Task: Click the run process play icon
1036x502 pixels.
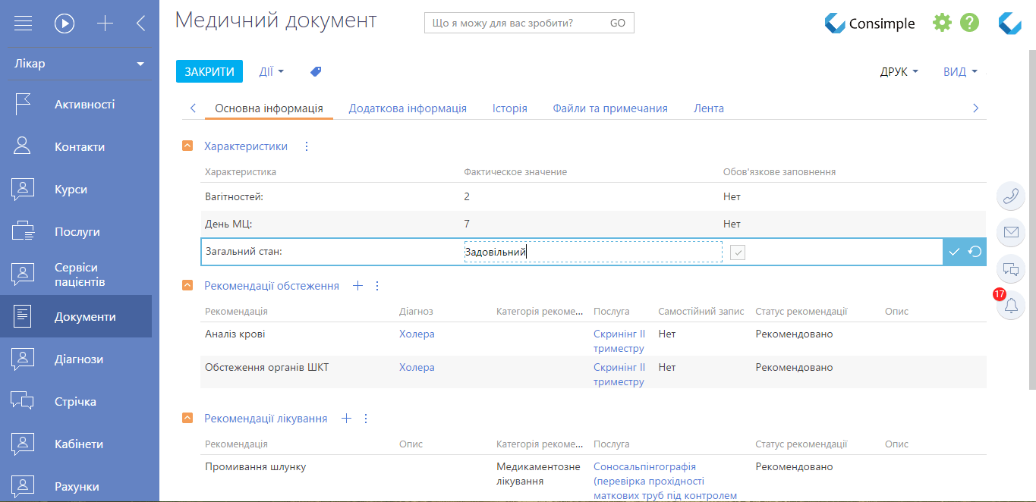Action: [65, 24]
